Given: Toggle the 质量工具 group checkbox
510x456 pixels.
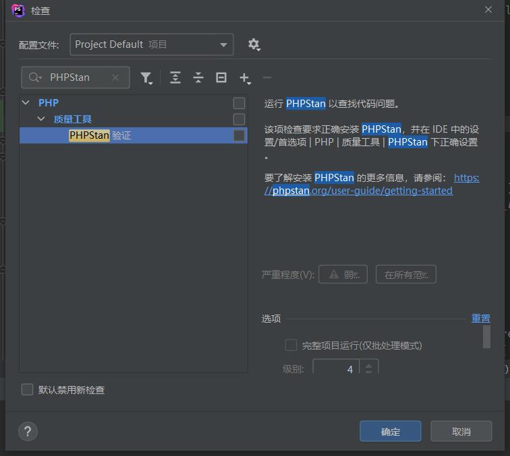Looking at the screenshot, I should (x=239, y=119).
